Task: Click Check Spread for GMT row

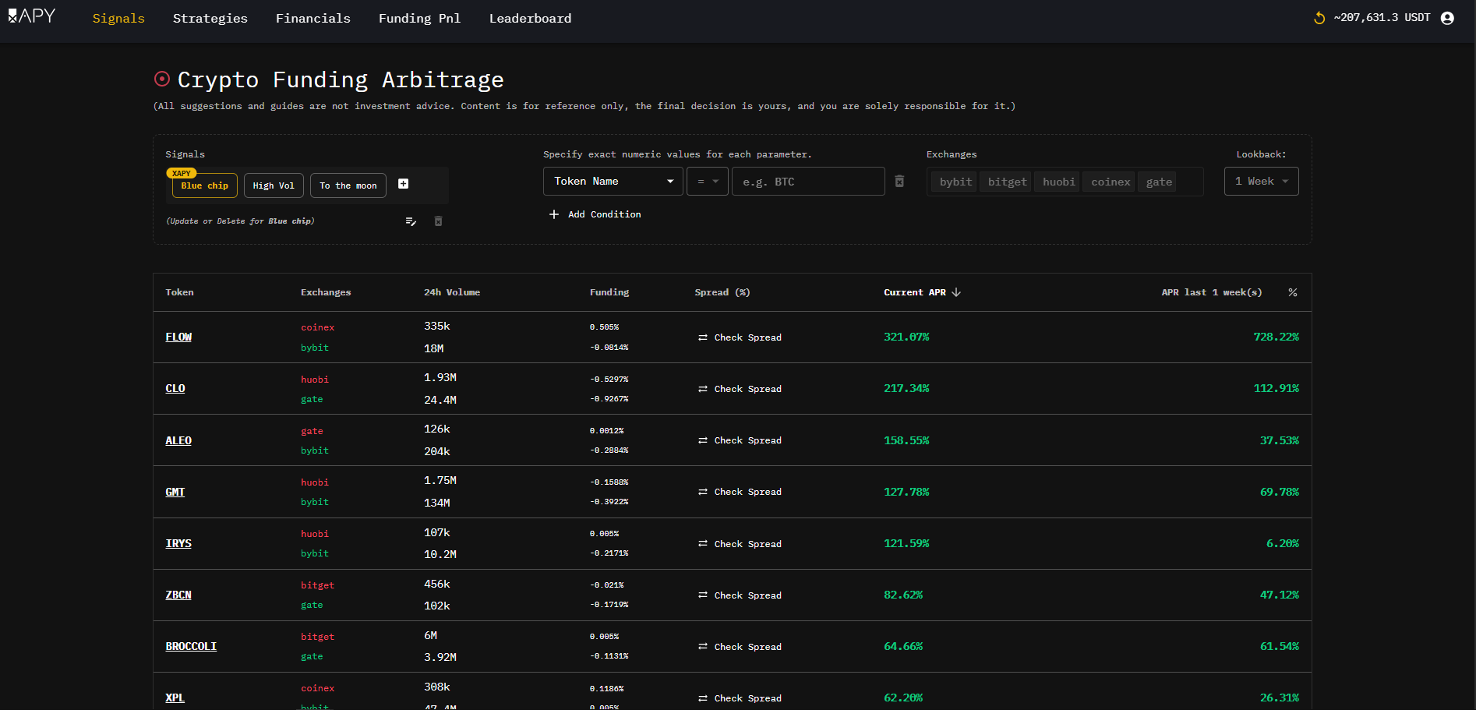Action: (x=740, y=492)
